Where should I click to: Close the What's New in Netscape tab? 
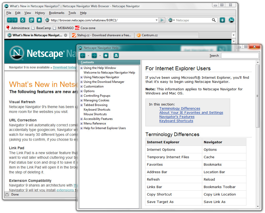(66, 35)
